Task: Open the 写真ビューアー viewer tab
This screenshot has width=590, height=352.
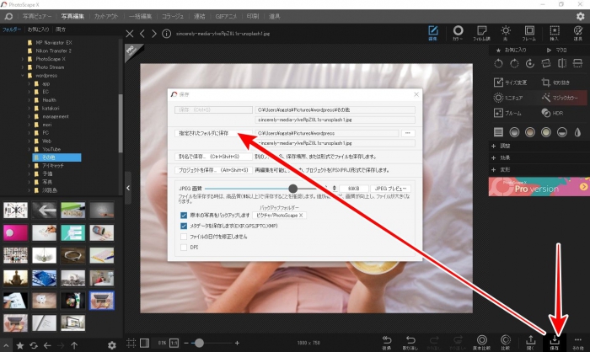Action: pyautogui.click(x=36, y=17)
